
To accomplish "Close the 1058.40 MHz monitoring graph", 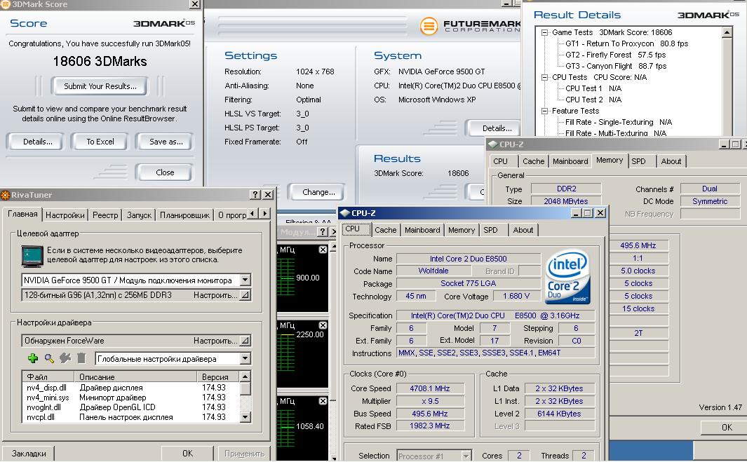I will click(323, 401).
